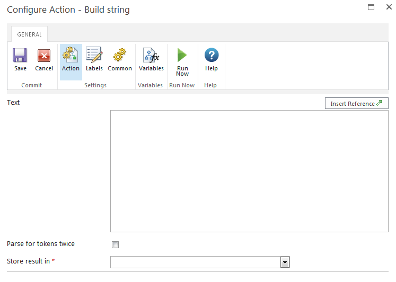Open the Common settings gears icon
396x282 pixels.
tap(120, 56)
